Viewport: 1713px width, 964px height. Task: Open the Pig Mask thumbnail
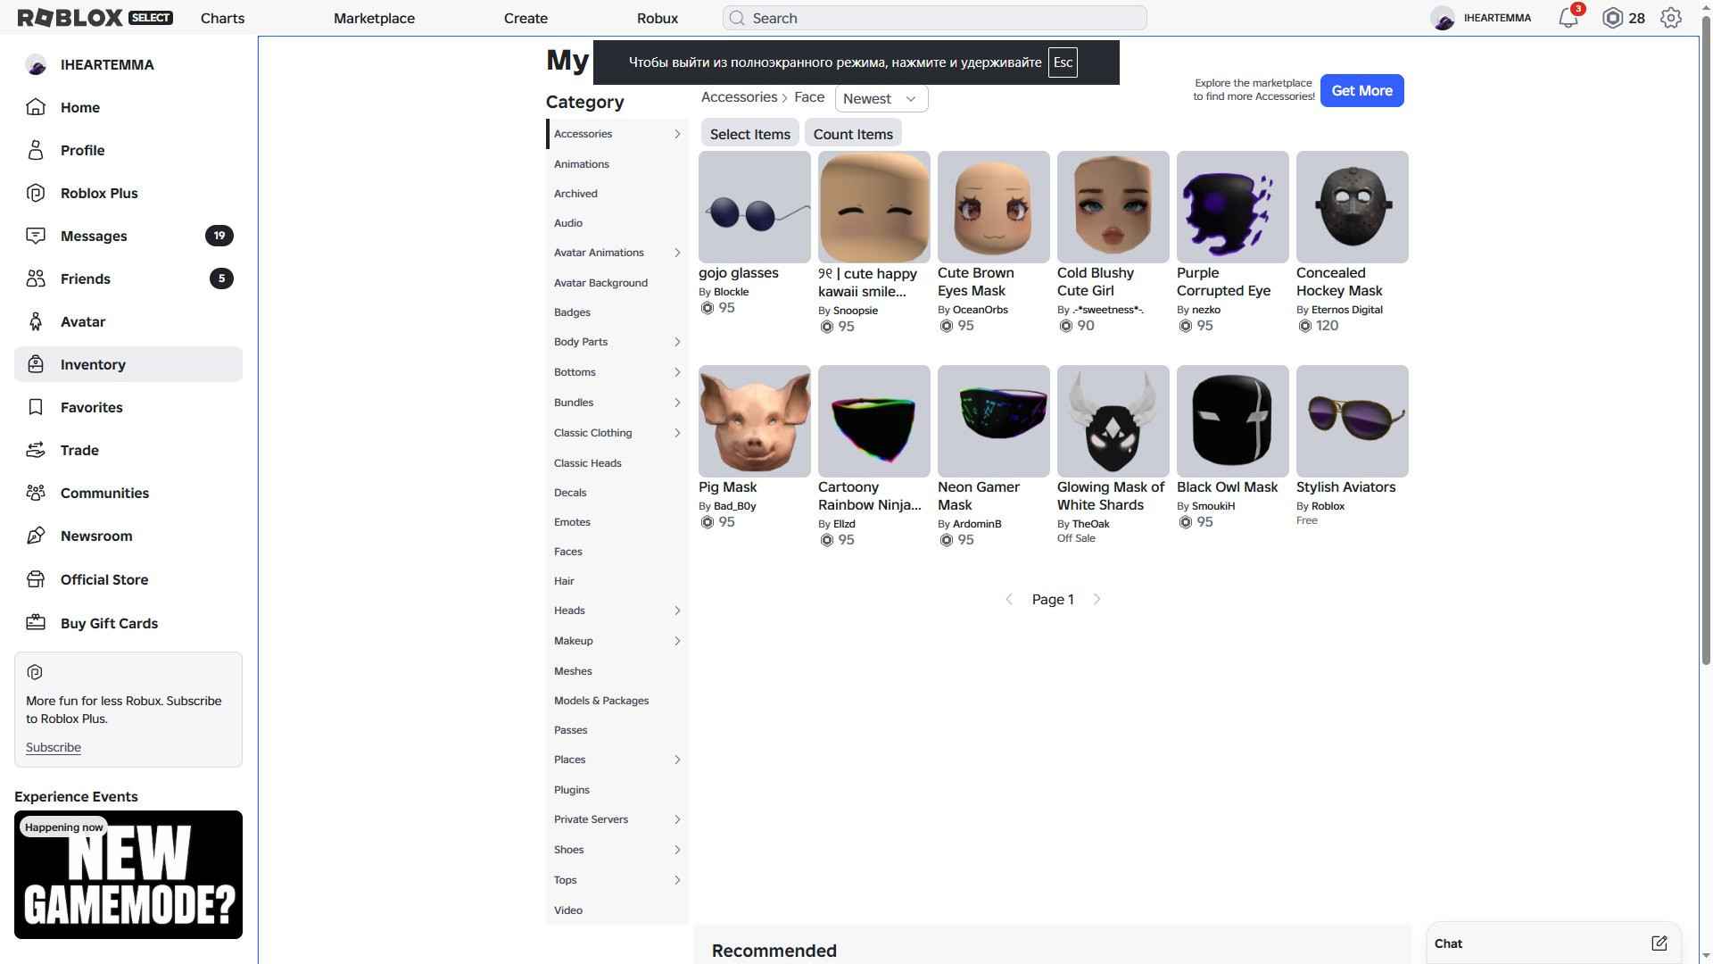click(755, 421)
